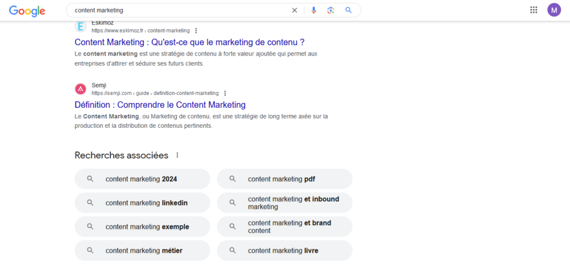Search content marketing exemple suggestion
This screenshot has width=570, height=270.
coord(142,227)
